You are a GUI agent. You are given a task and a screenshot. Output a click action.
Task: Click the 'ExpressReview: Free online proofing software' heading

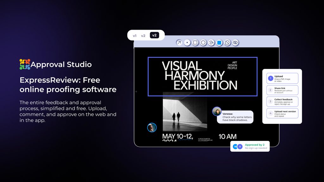(68, 85)
